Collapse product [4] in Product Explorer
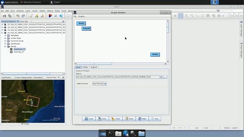This screenshot has width=244, height=137. 2,33
